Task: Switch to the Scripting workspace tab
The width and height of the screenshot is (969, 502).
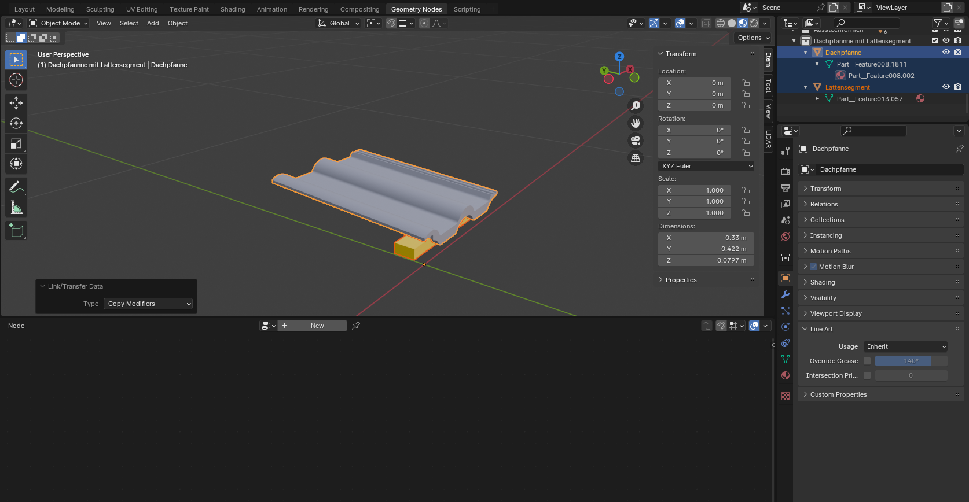Action: (x=467, y=9)
